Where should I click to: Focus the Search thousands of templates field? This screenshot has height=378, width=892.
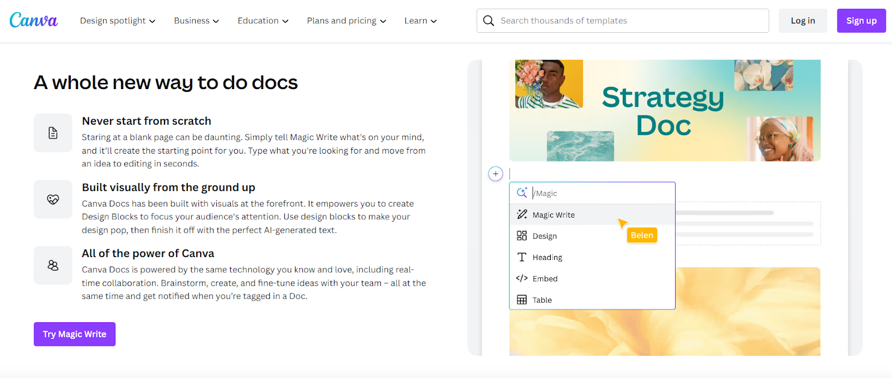623,21
